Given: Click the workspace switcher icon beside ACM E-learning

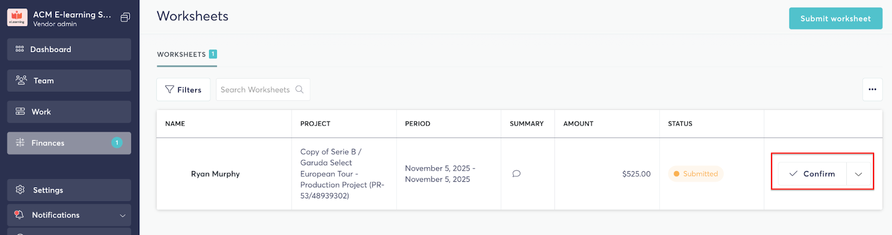Looking at the screenshot, I should point(125,18).
